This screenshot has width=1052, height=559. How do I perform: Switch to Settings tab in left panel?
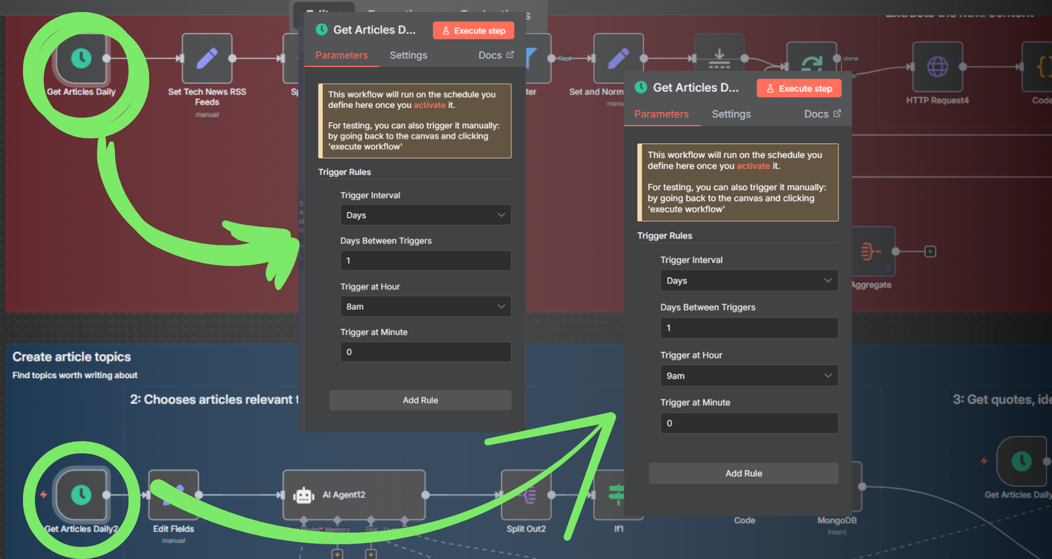408,55
